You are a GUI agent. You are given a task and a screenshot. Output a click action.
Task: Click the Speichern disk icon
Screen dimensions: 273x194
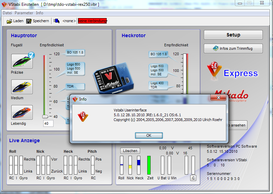coord(29,21)
